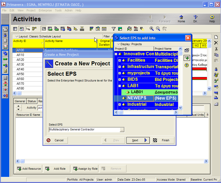Open the Layout: Classic Schedule Layout menu
The image size is (221, 183).
tap(38, 36)
